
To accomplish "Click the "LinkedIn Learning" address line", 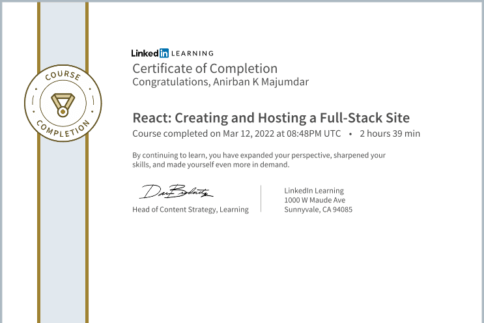I will coord(314,191).
